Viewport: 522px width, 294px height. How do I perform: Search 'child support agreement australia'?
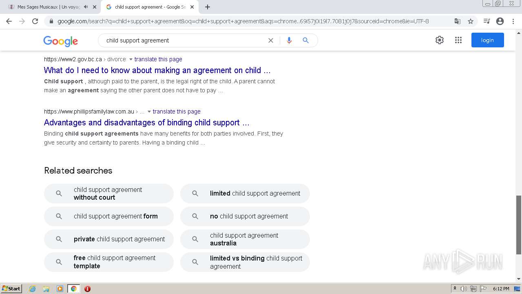click(245, 239)
